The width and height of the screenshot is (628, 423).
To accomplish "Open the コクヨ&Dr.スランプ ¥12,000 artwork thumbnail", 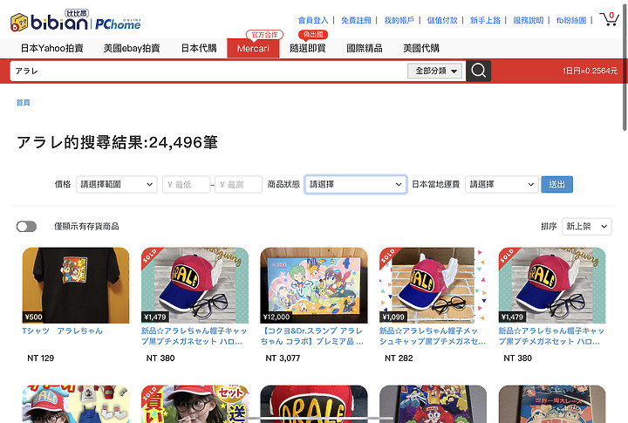I will [314, 285].
